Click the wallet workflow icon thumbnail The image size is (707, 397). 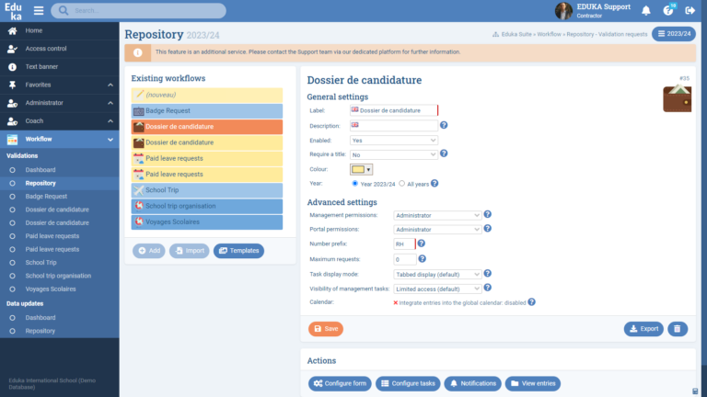tap(677, 97)
